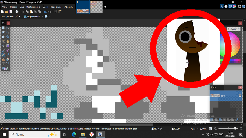Select the Eraser tool
This screenshot has width=246, height=138.
[8, 50]
